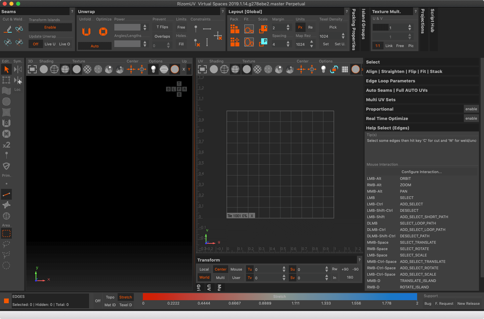Toggle Enable for Transform Islands
Screen dimensions: 484x319
[50, 27]
